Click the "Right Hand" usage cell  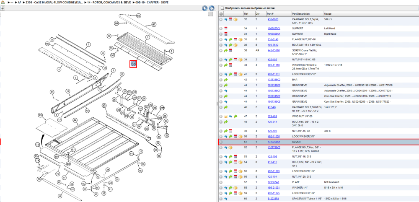point(330,34)
